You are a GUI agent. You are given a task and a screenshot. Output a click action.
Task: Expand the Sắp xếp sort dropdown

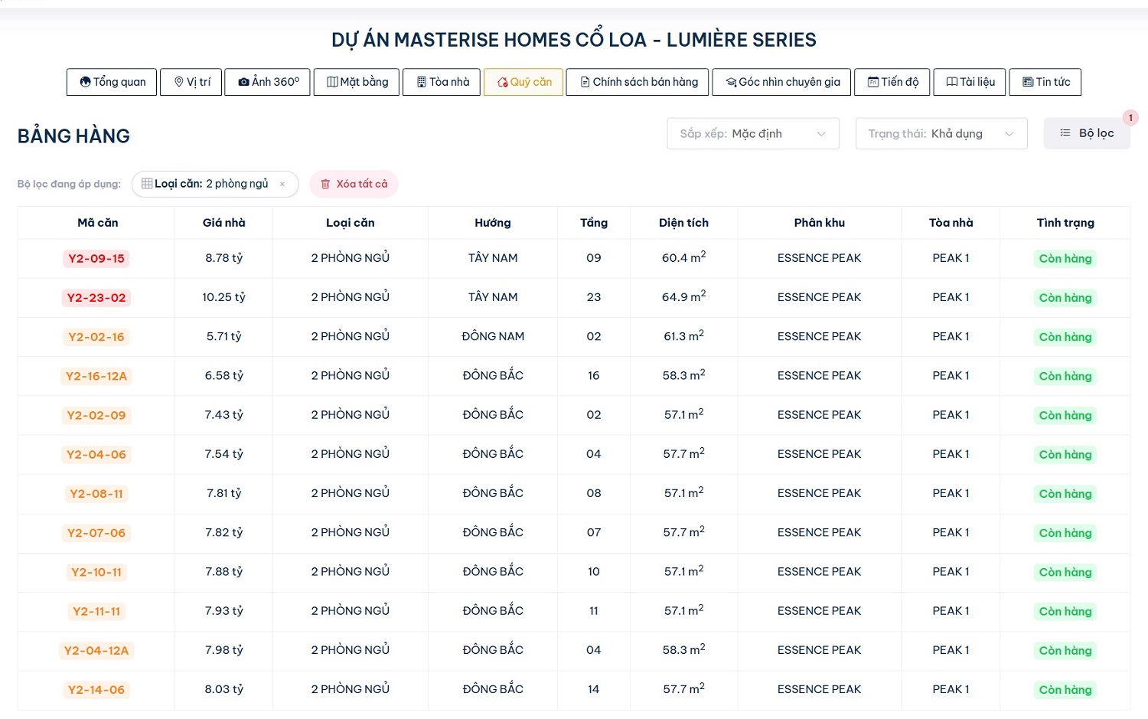pos(753,134)
